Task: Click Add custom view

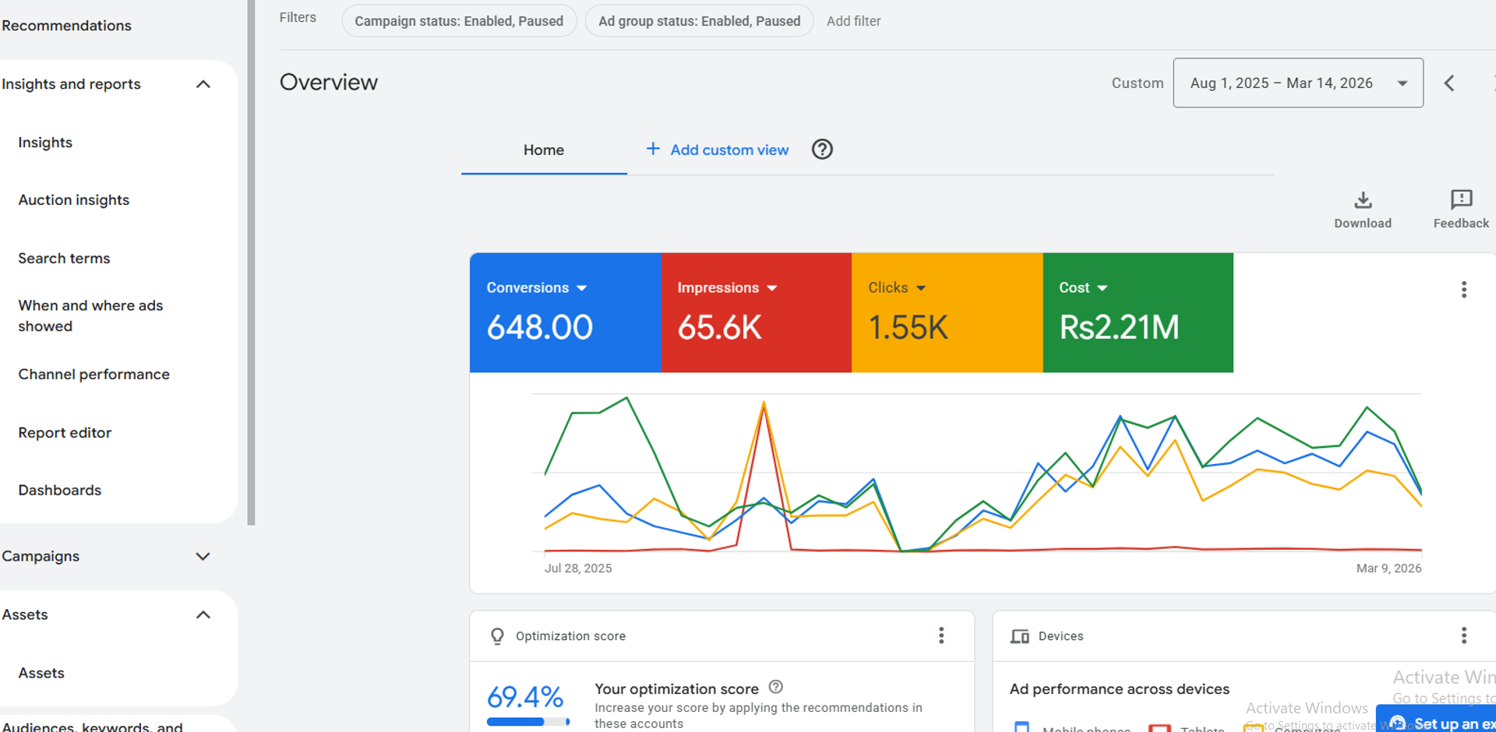Action: tap(729, 150)
